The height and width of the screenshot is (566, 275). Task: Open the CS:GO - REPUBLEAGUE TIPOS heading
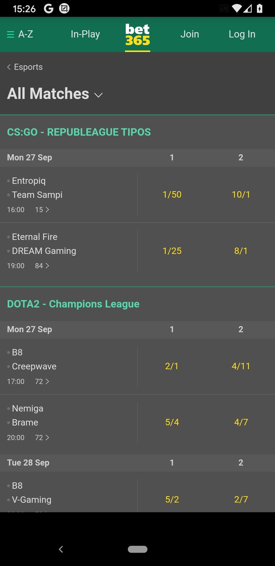pyautogui.click(x=79, y=132)
